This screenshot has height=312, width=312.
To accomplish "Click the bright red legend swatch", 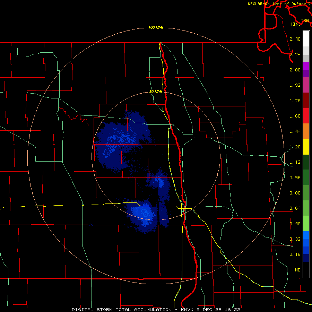I will 306,116.
